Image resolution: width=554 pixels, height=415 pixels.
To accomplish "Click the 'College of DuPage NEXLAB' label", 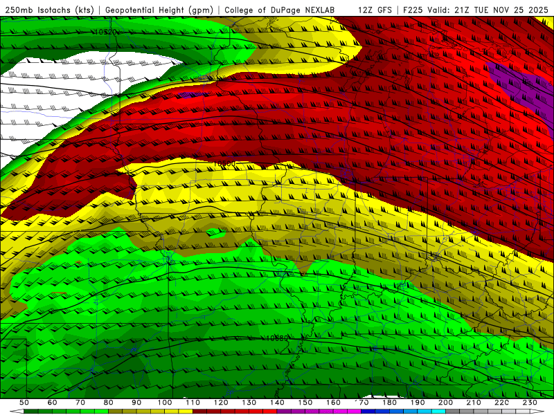I will [x=280, y=10].
